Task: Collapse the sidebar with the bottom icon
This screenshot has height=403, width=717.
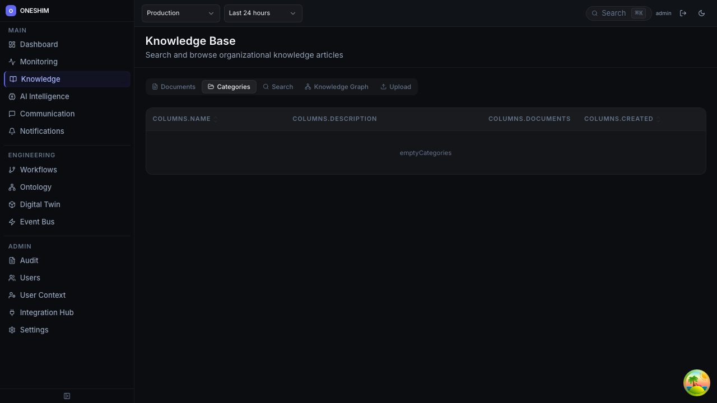Action: 67,396
